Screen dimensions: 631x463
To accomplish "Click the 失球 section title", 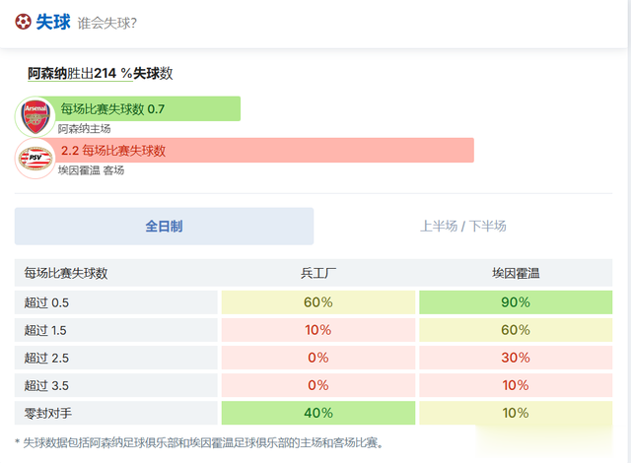I will click(53, 22).
